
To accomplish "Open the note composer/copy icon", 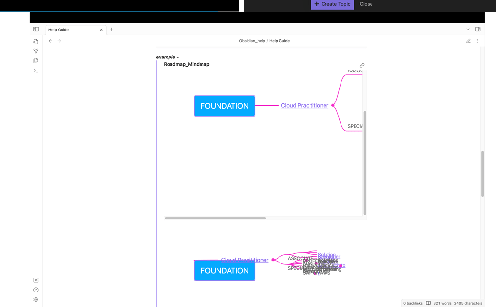I will pyautogui.click(x=36, y=60).
